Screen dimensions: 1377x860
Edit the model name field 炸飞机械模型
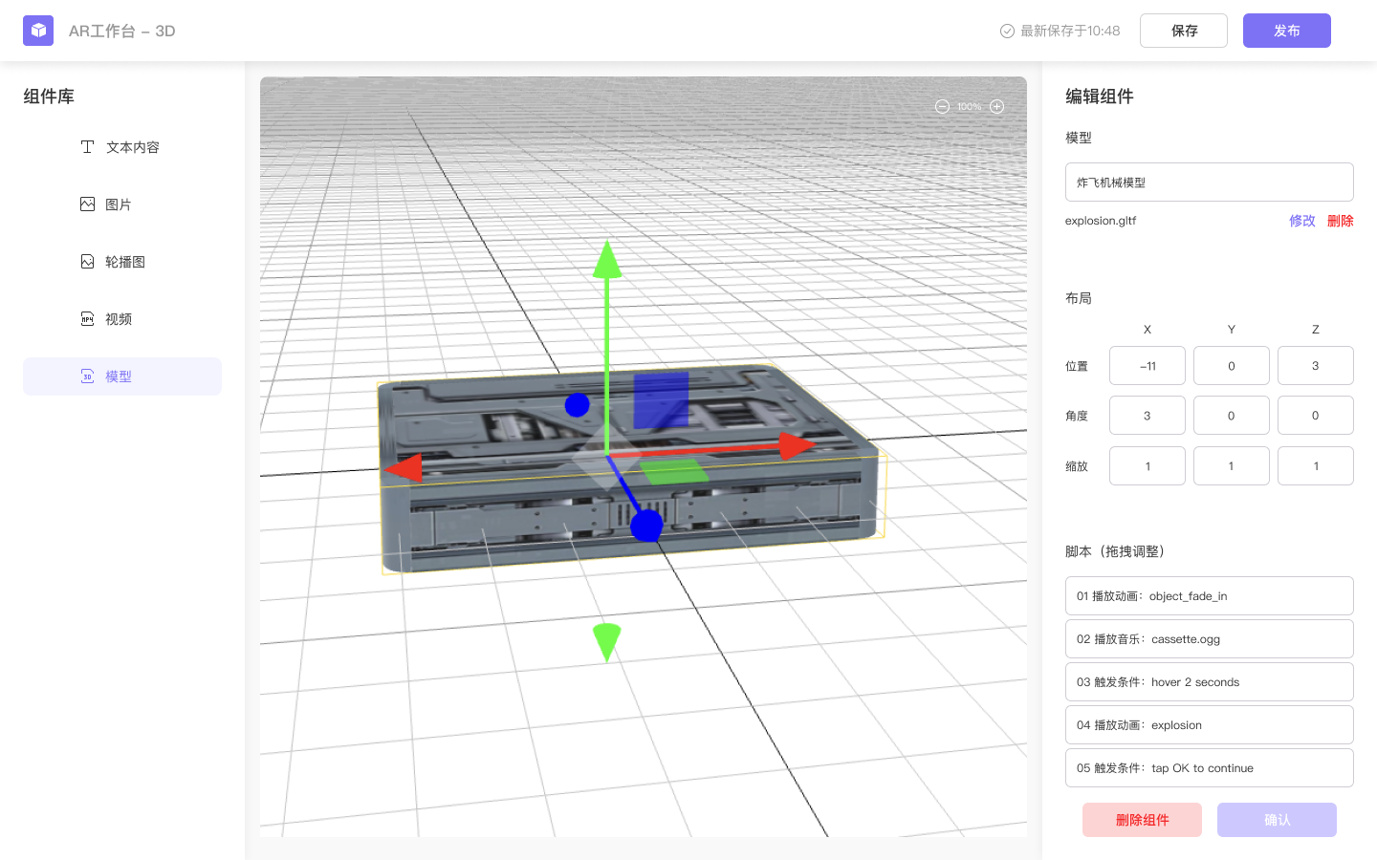tap(1210, 182)
